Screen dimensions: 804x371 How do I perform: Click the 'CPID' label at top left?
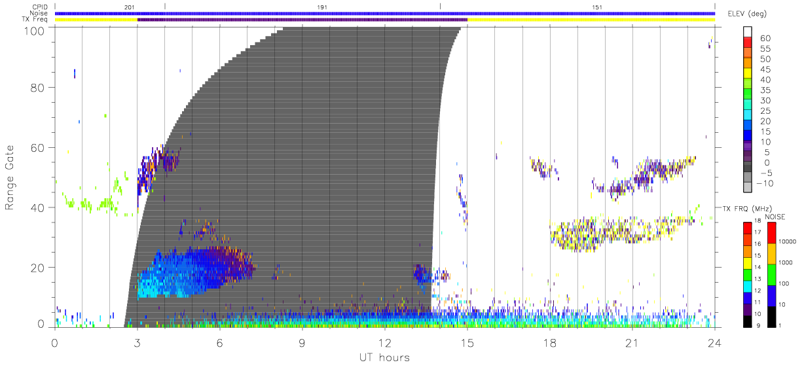tap(41, 7)
